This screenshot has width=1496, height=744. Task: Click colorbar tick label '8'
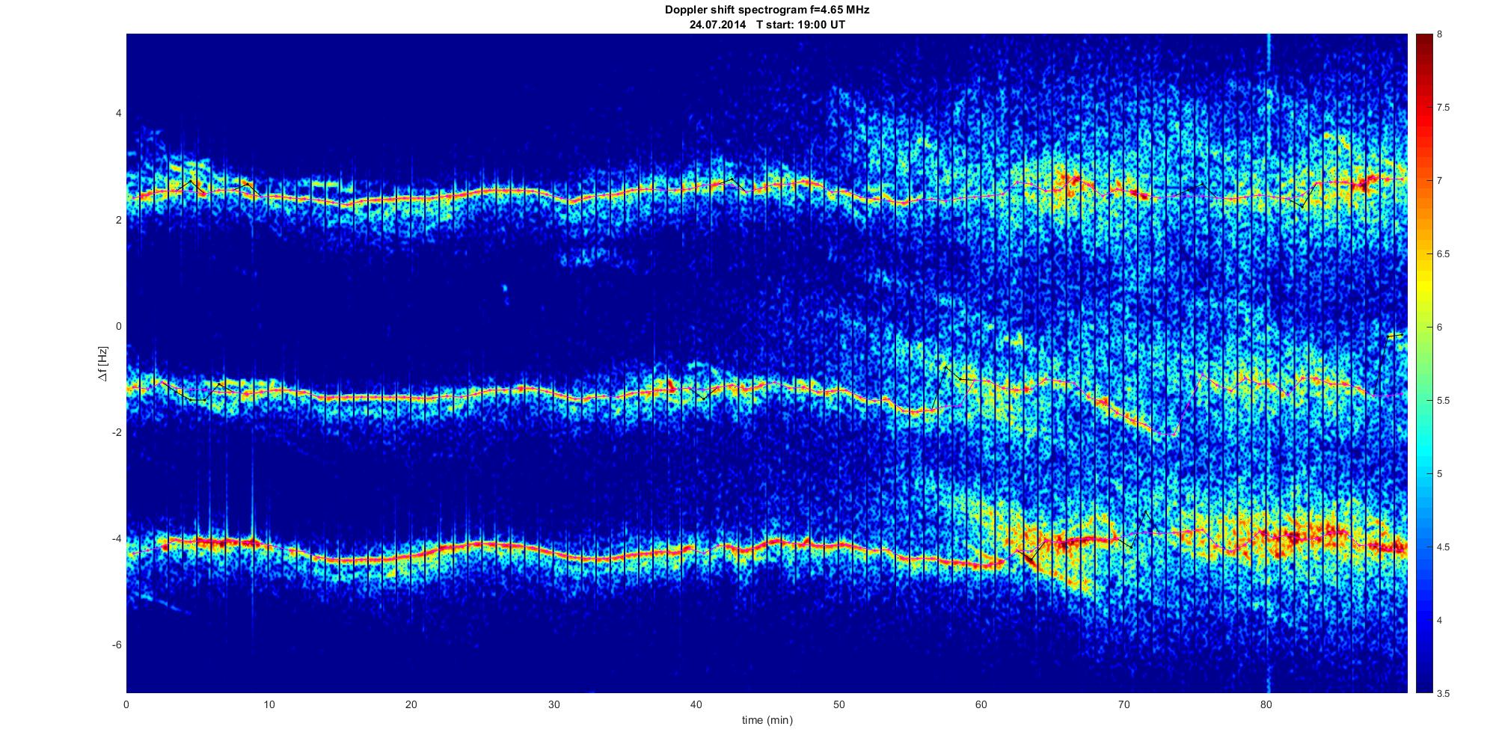(1439, 34)
